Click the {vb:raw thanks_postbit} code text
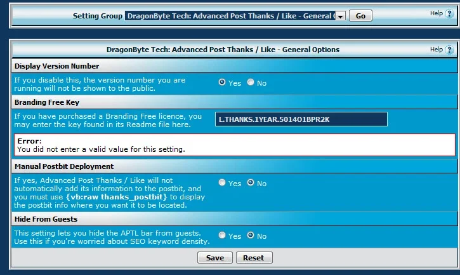Viewport: 460px width, 275px height. 116,197
